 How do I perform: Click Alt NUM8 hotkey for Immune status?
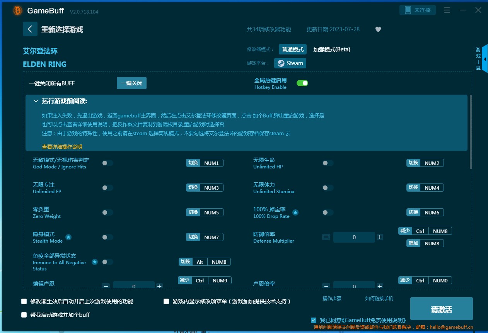[x=205, y=262]
